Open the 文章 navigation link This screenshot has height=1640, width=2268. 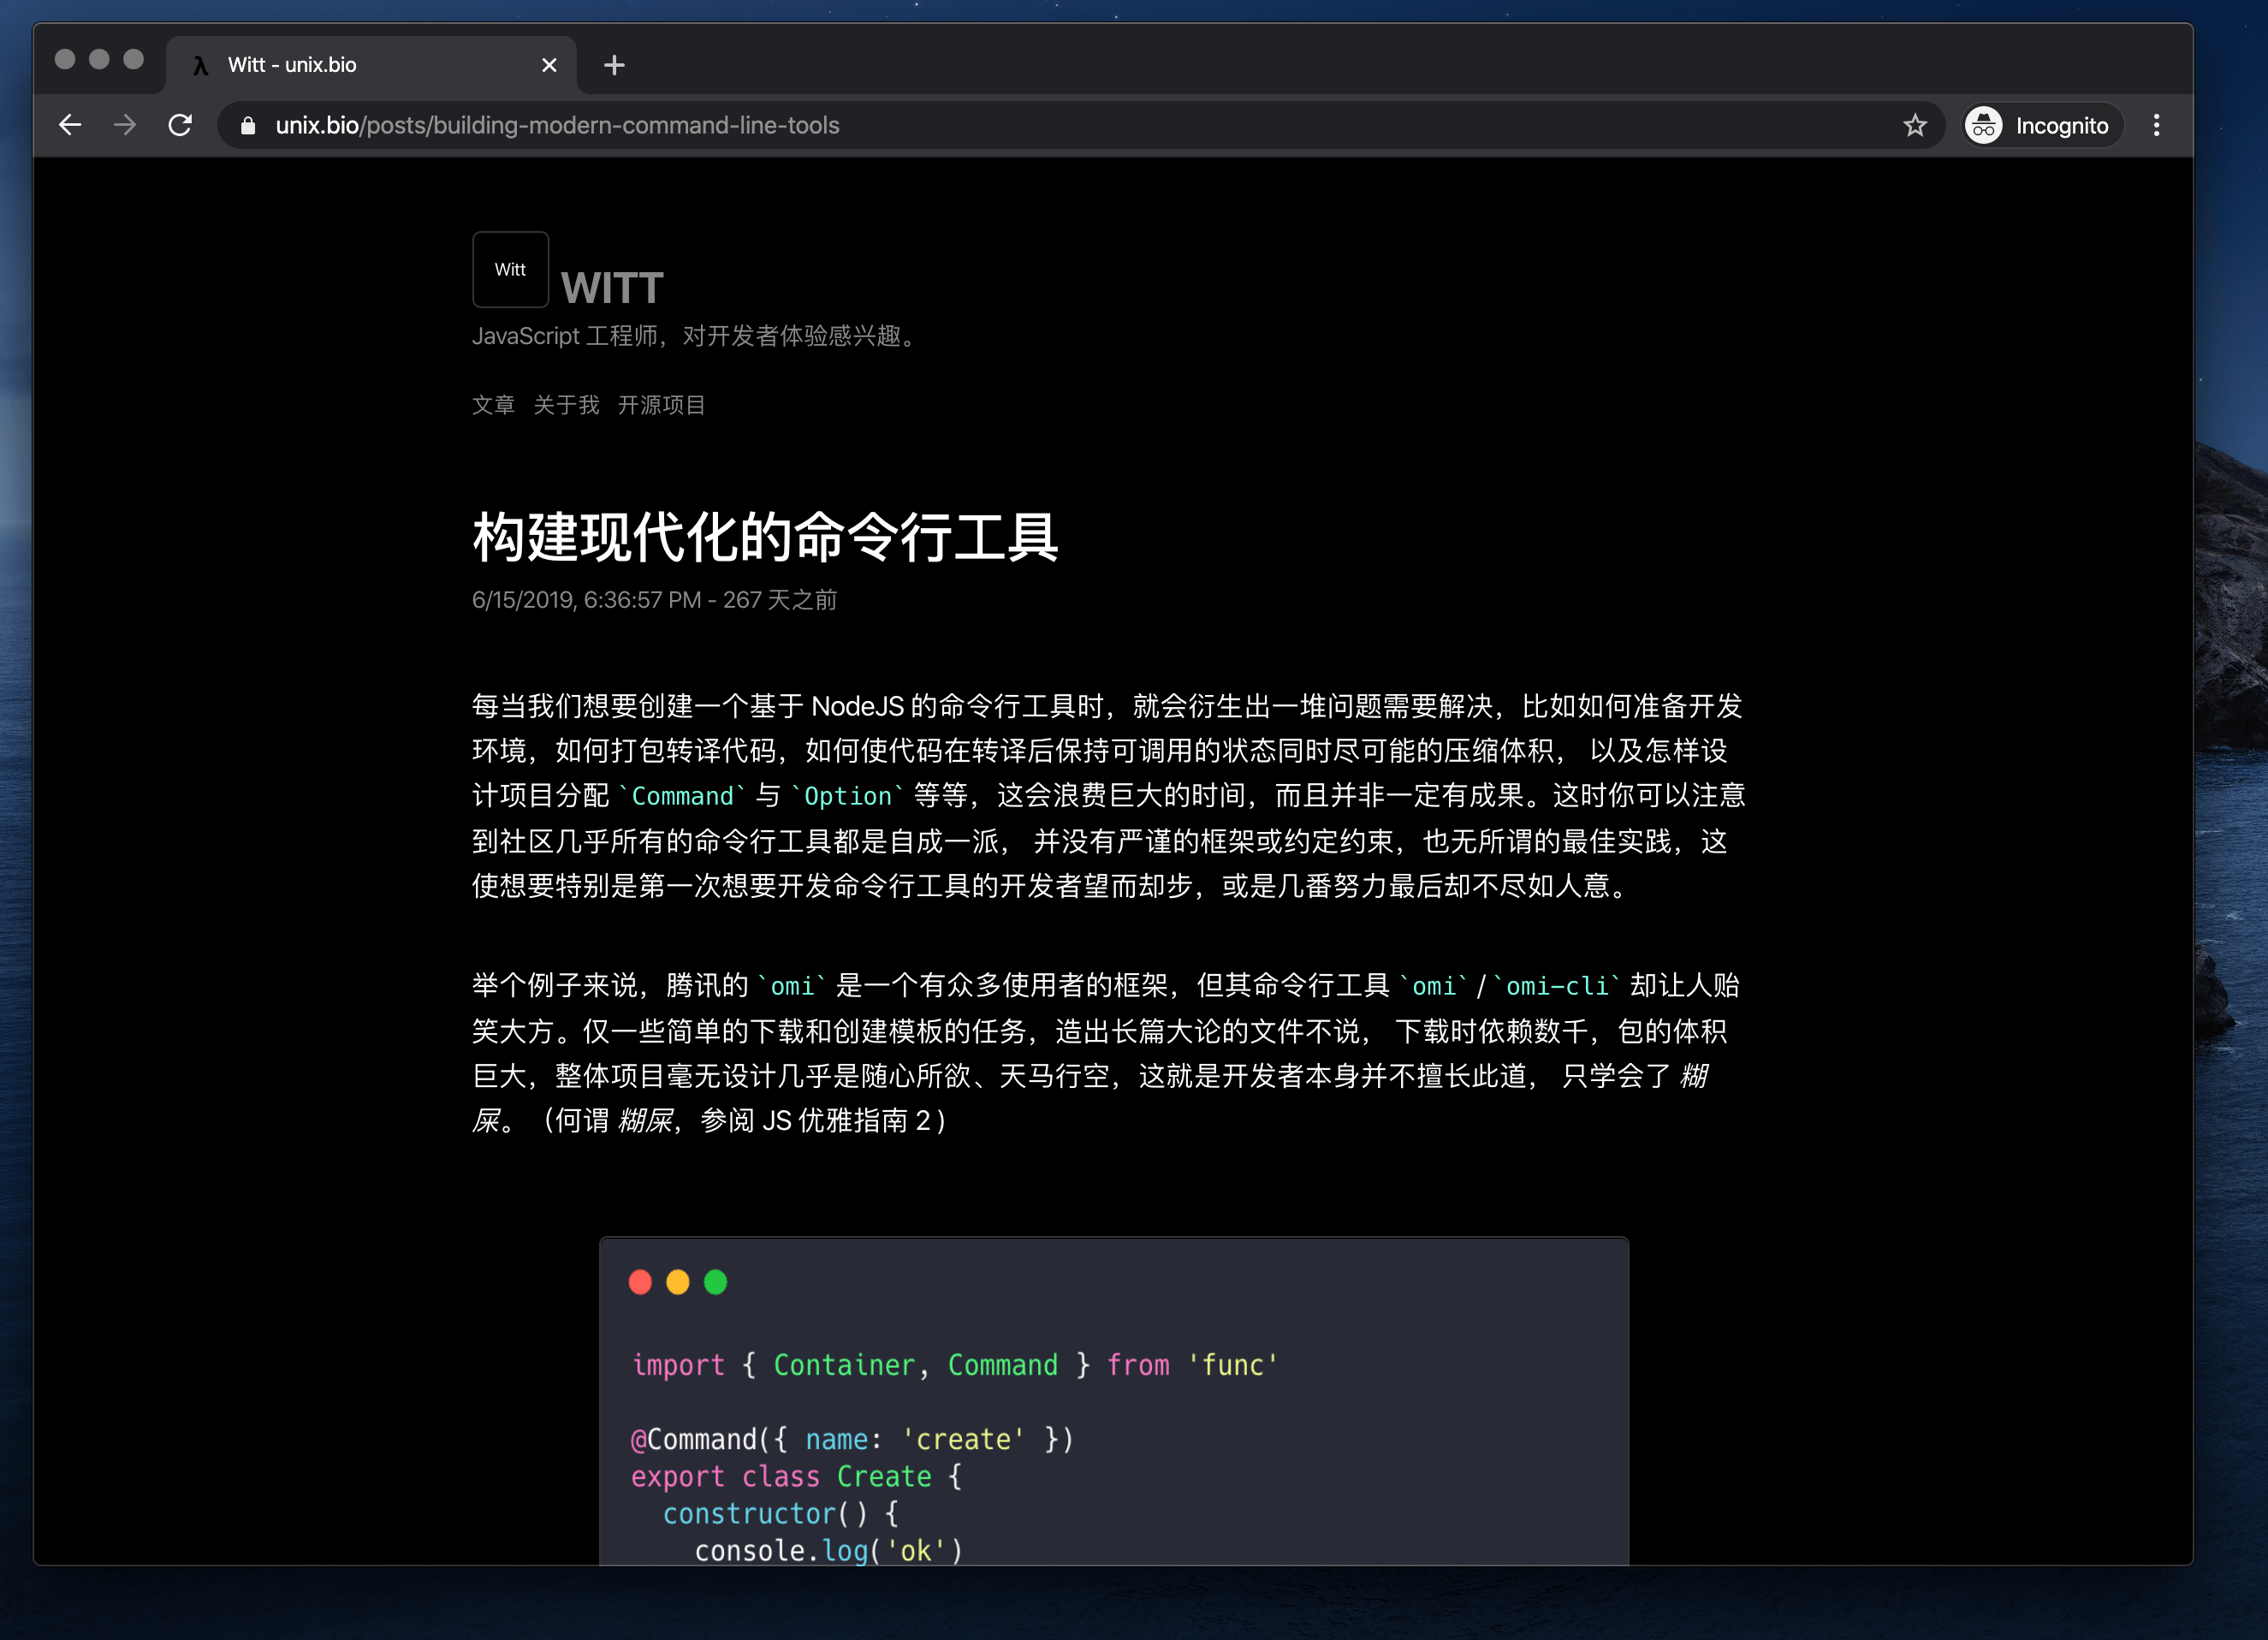pyautogui.click(x=492, y=404)
